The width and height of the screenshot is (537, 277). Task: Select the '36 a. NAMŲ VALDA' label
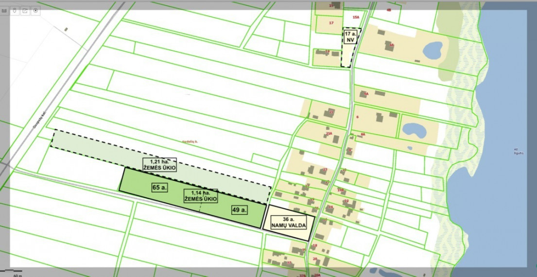[x=288, y=223]
